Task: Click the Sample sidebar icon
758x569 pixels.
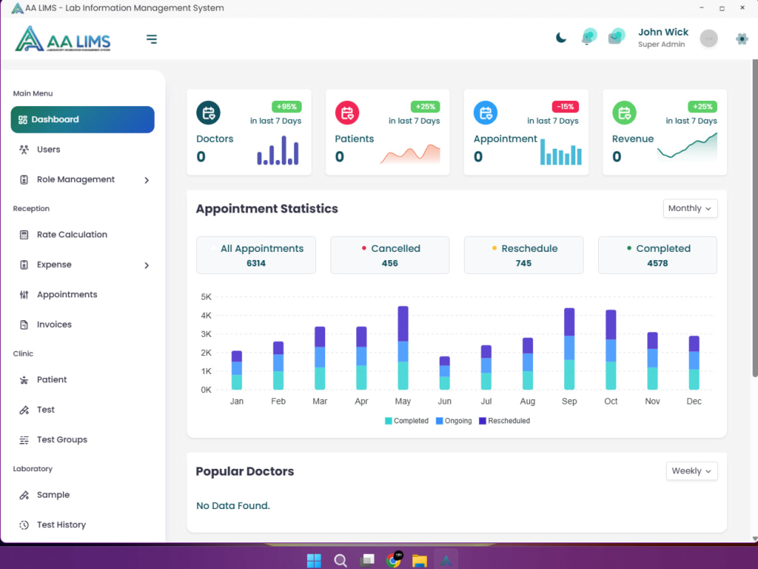Action: (23, 495)
